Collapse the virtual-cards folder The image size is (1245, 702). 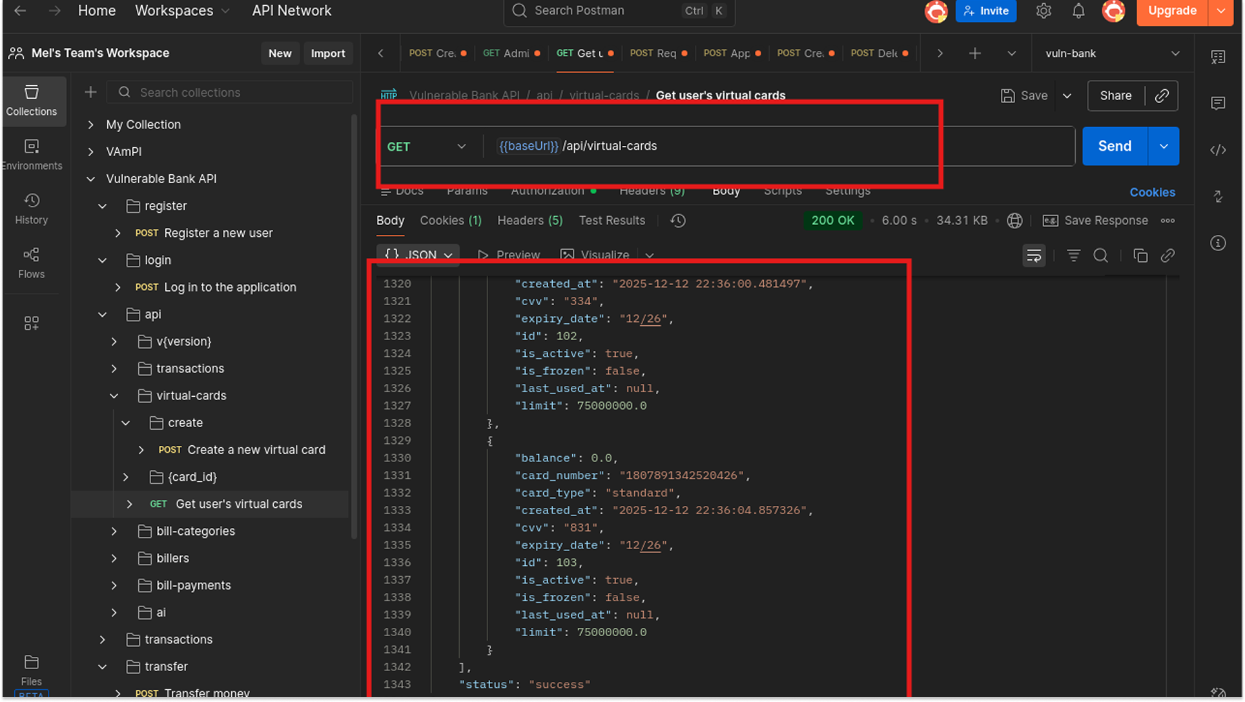tap(114, 396)
